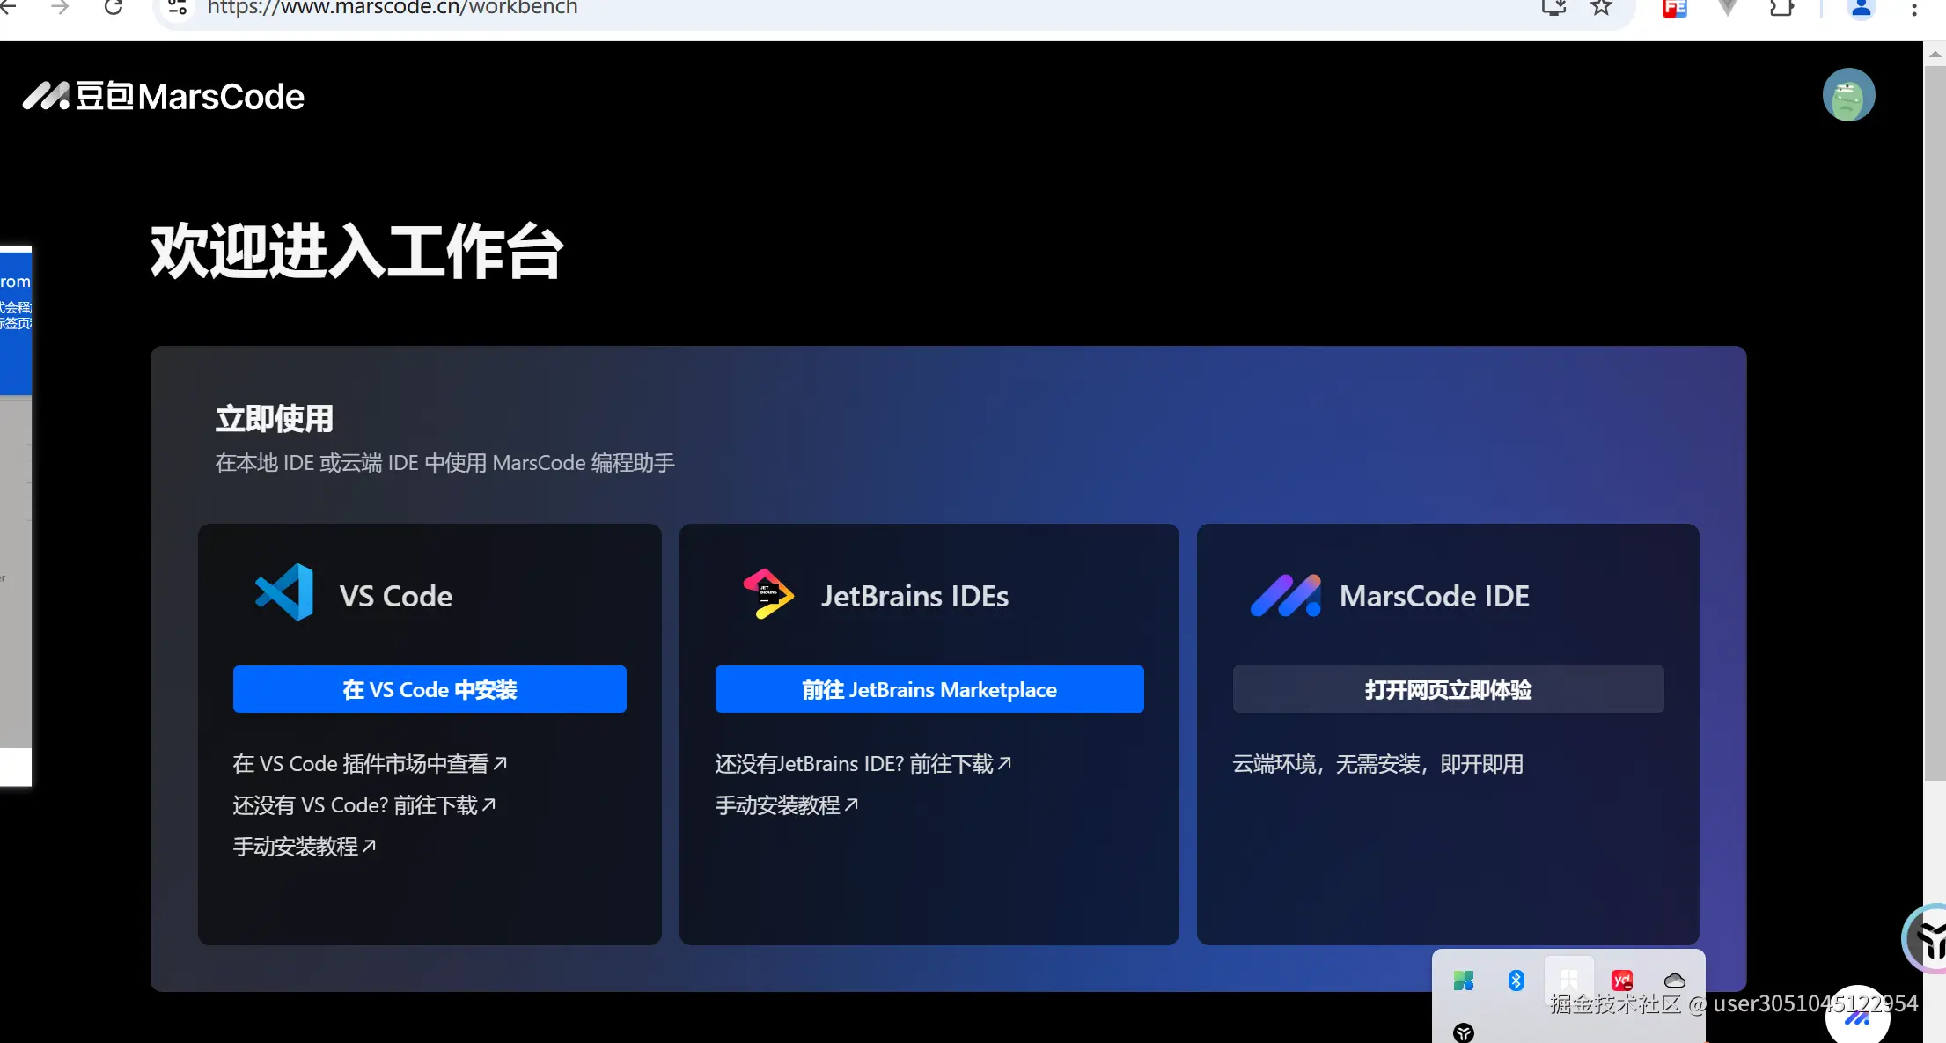The image size is (1946, 1043).
Task: Click the floating MarsCode assistant button
Action: pyautogui.click(x=1857, y=1017)
